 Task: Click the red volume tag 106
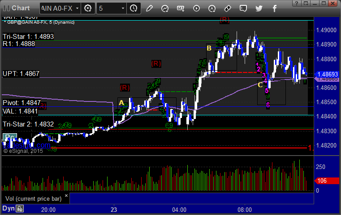[327, 181]
